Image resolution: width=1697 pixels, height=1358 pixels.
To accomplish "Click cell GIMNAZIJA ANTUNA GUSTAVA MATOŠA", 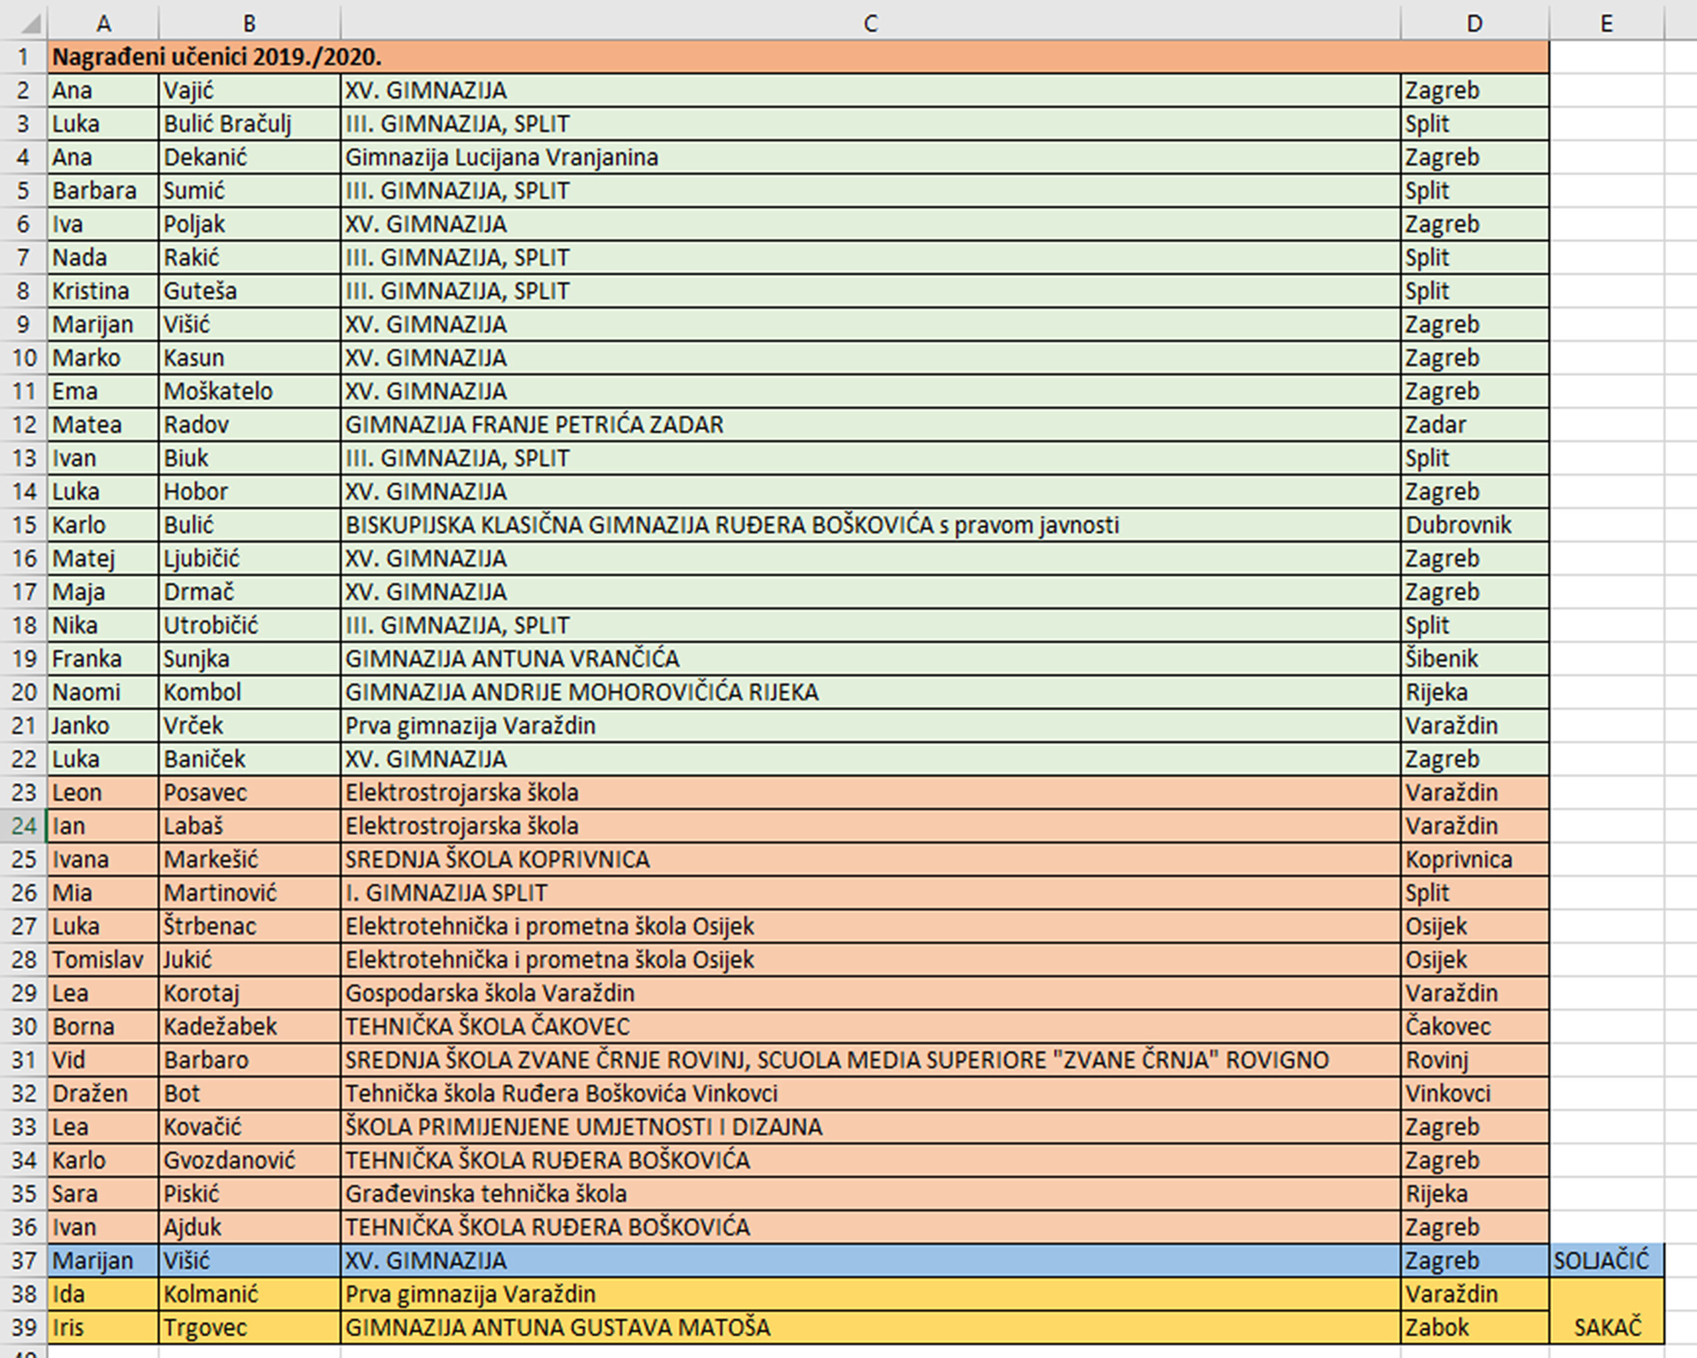I will 557,1327.
